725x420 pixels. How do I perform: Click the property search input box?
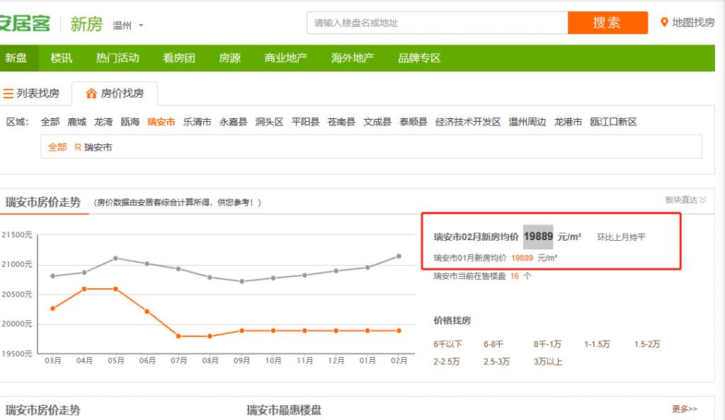[x=437, y=22]
